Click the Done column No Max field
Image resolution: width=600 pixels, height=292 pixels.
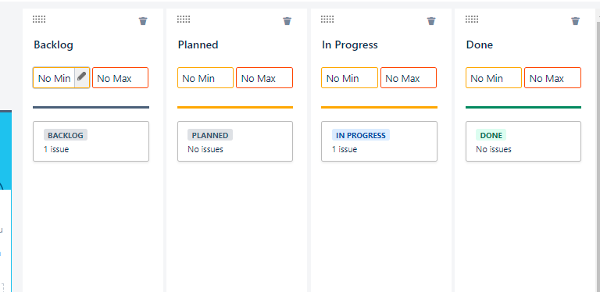click(x=552, y=78)
